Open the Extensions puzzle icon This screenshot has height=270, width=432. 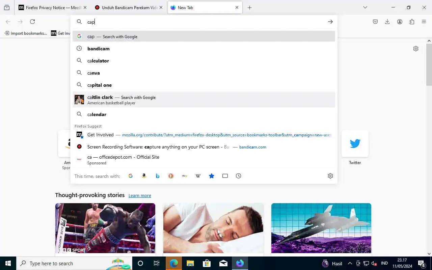click(412, 22)
